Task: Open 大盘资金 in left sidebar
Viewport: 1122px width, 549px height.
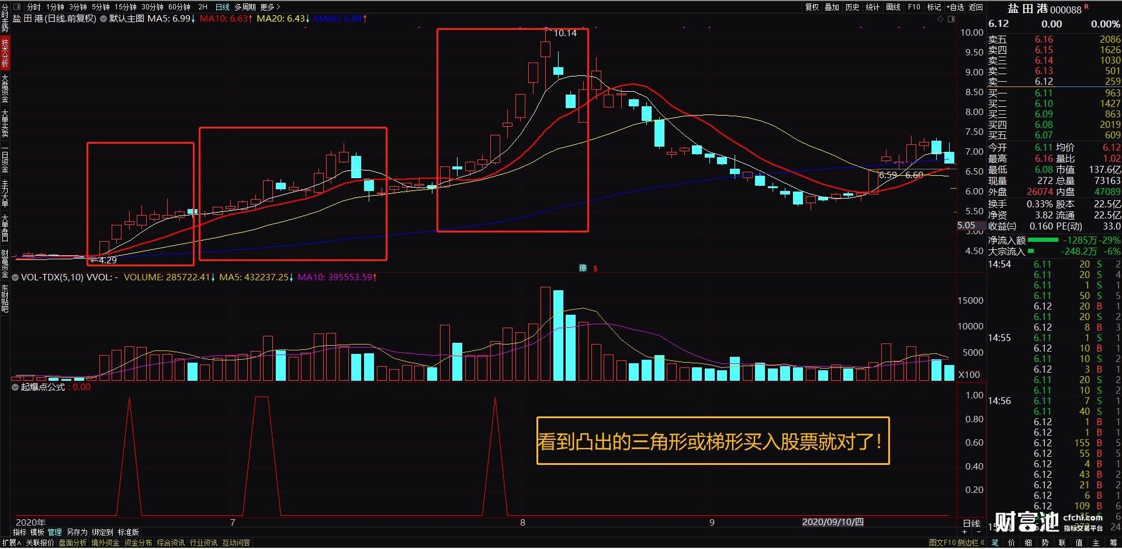Action: [x=5, y=88]
